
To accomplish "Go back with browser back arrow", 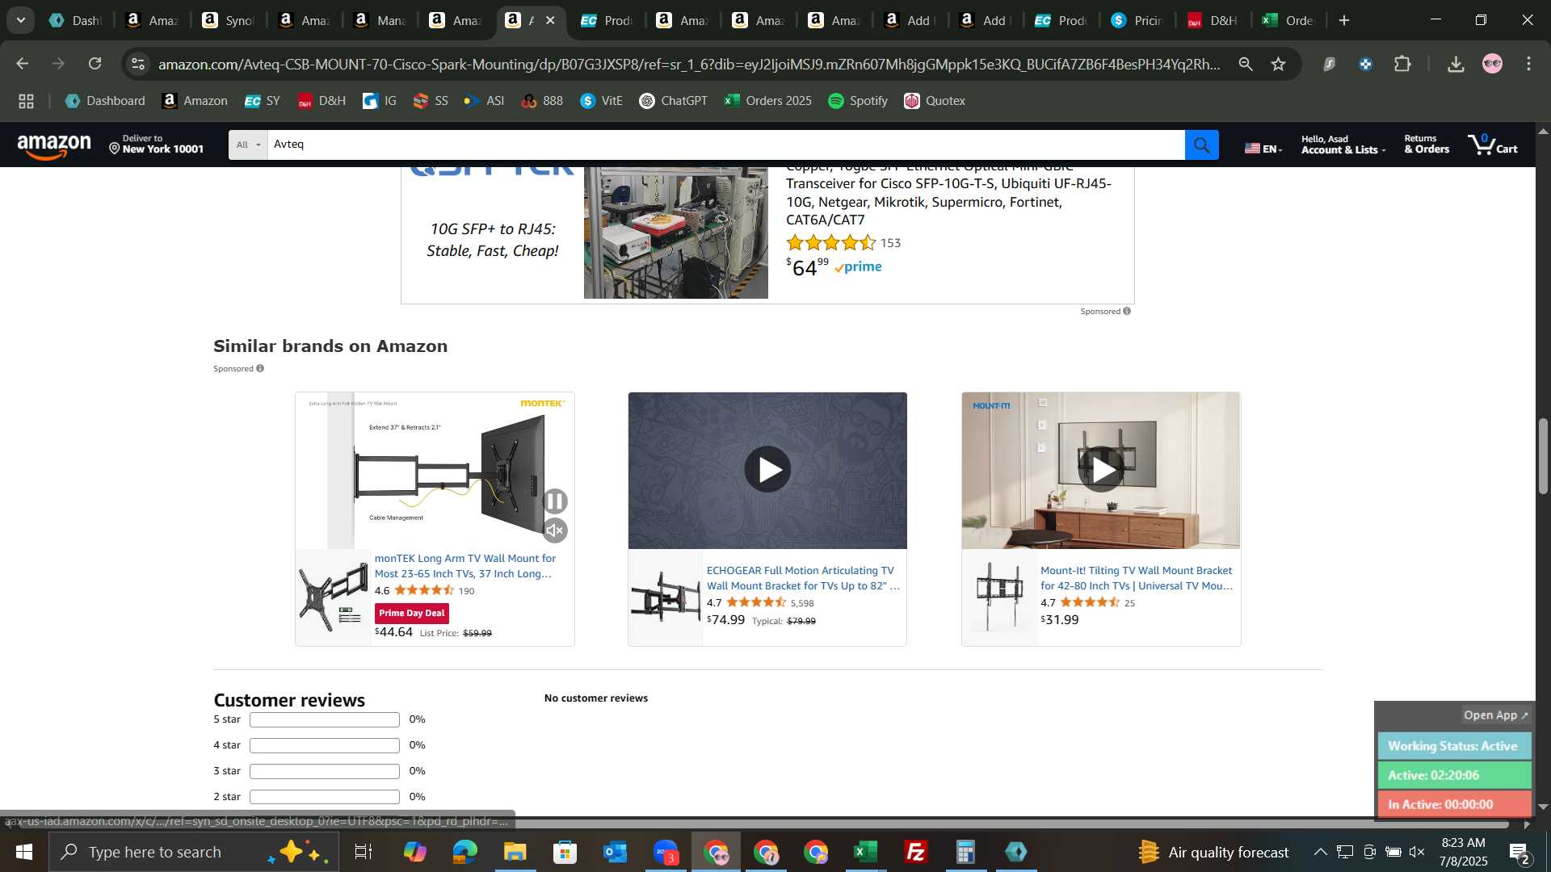I will click(x=22, y=64).
